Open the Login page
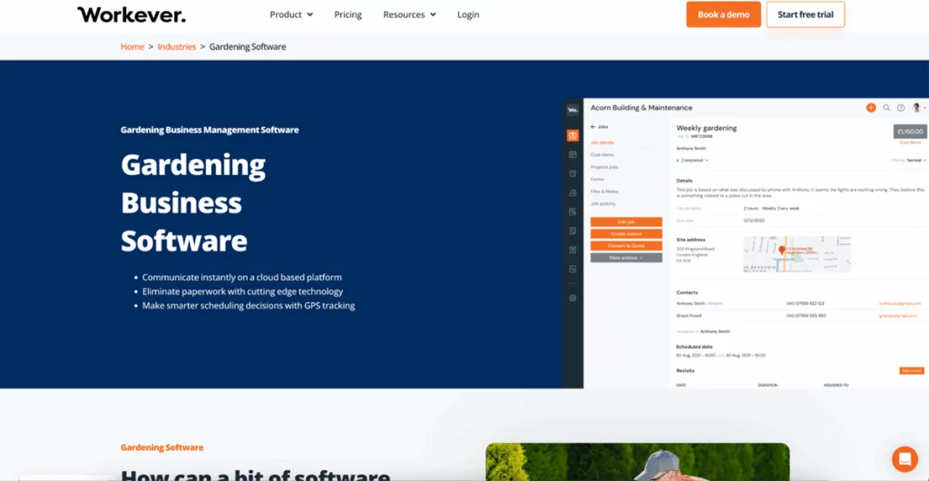The width and height of the screenshot is (929, 481). tap(468, 15)
